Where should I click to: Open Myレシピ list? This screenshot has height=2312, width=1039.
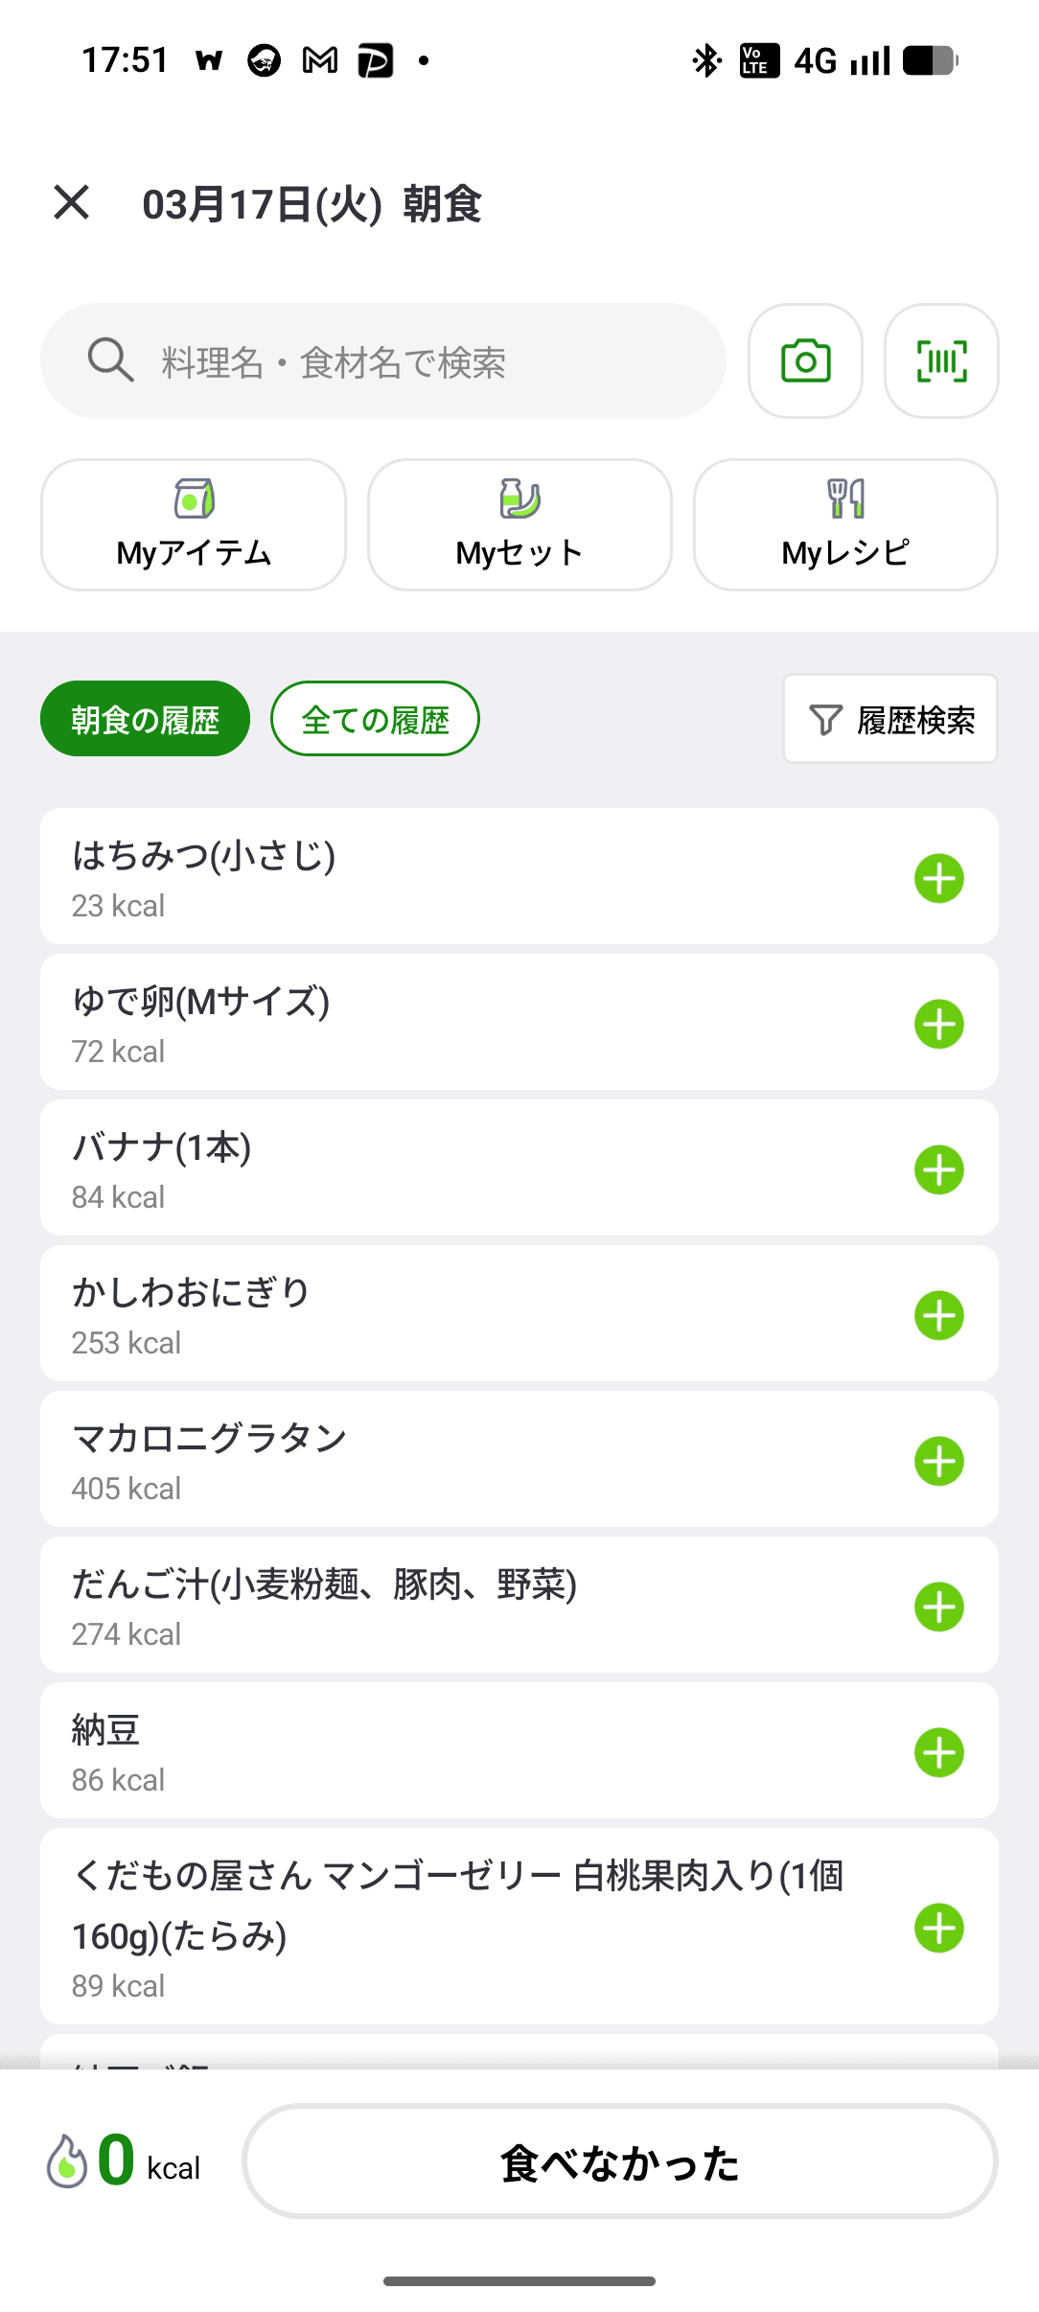845,525
